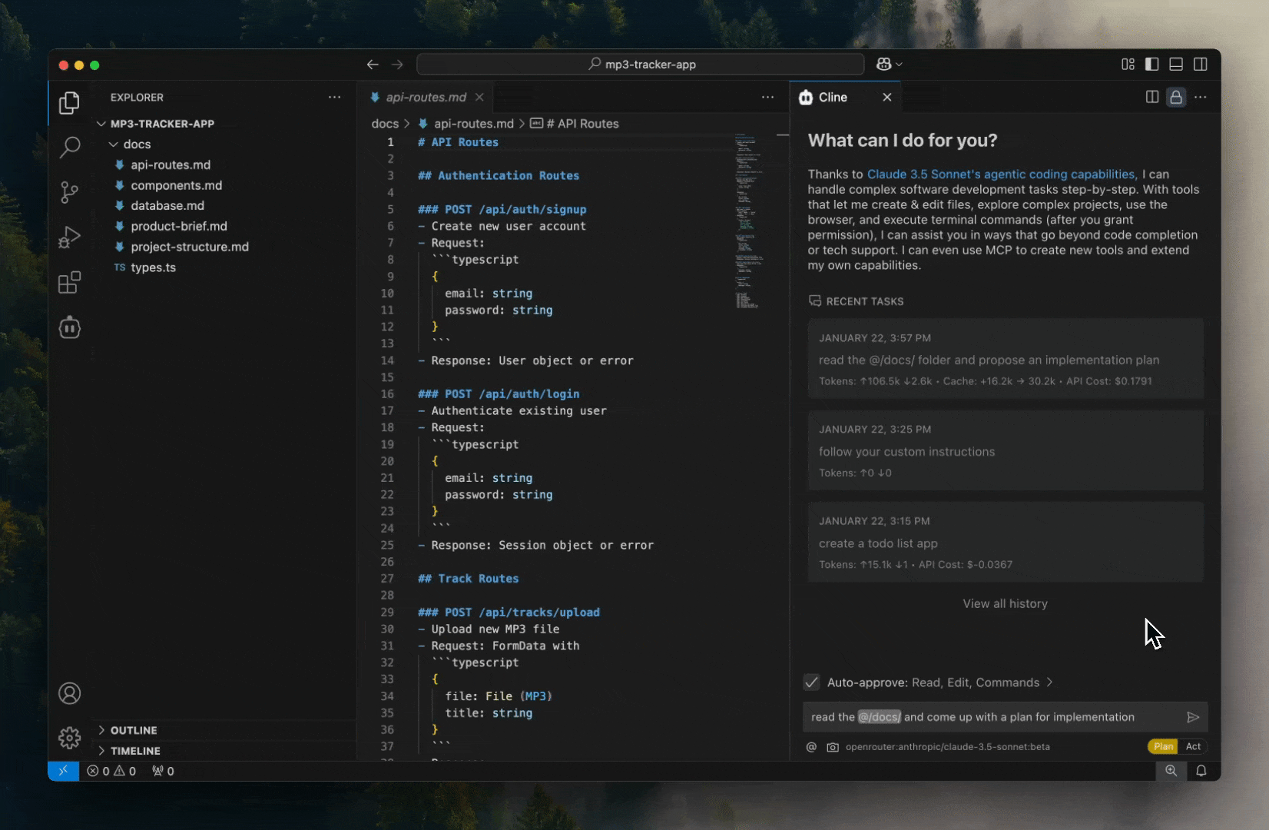Toggle the secondary side bar
Screen dimensions: 1269x830
coord(1201,65)
